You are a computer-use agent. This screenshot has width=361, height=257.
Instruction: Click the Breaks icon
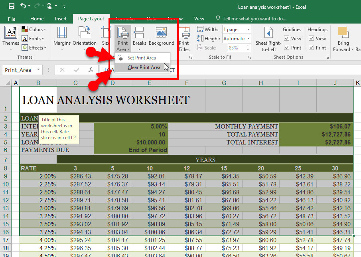pyautogui.click(x=139, y=32)
